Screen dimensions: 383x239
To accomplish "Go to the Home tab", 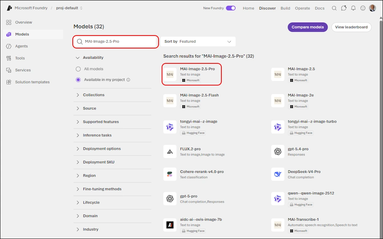I will (249, 8).
